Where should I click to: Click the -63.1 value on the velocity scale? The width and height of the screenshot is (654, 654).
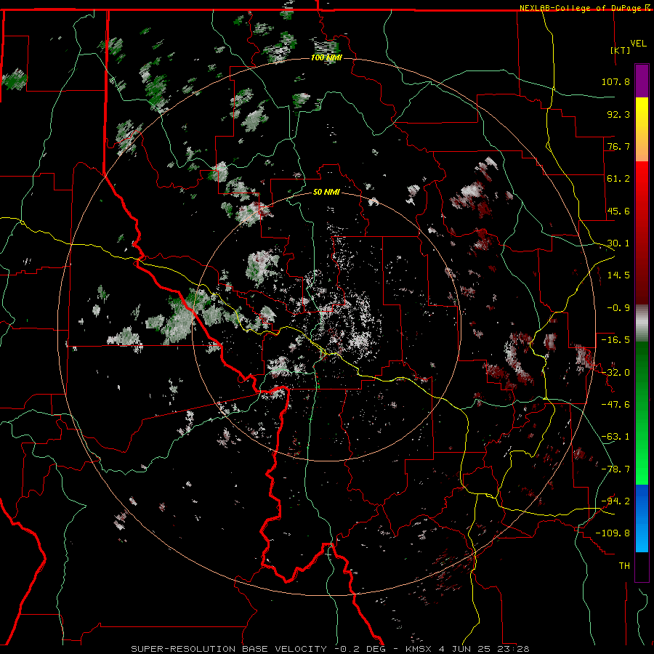click(615, 437)
